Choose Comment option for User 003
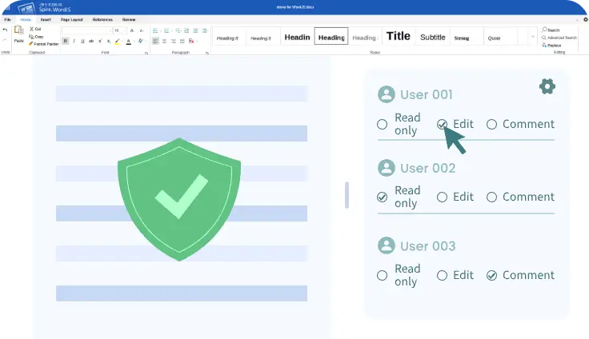The image size is (589, 339). click(x=491, y=275)
